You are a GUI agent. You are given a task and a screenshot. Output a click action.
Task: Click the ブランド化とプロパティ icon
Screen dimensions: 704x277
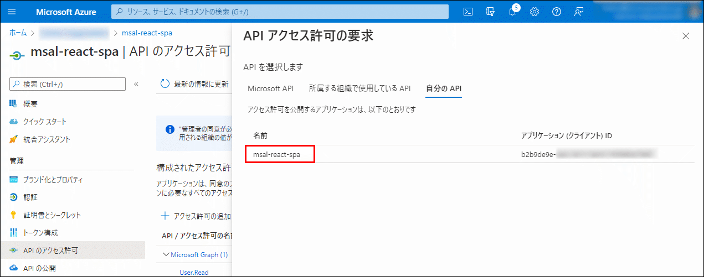(14, 180)
